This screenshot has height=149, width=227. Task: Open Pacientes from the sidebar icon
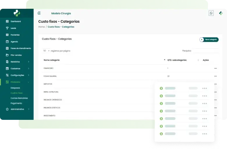[x=7, y=35]
